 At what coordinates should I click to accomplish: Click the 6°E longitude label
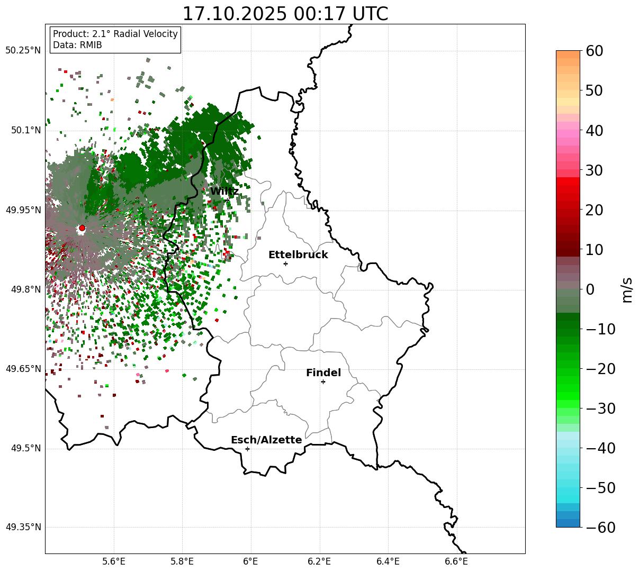click(251, 561)
